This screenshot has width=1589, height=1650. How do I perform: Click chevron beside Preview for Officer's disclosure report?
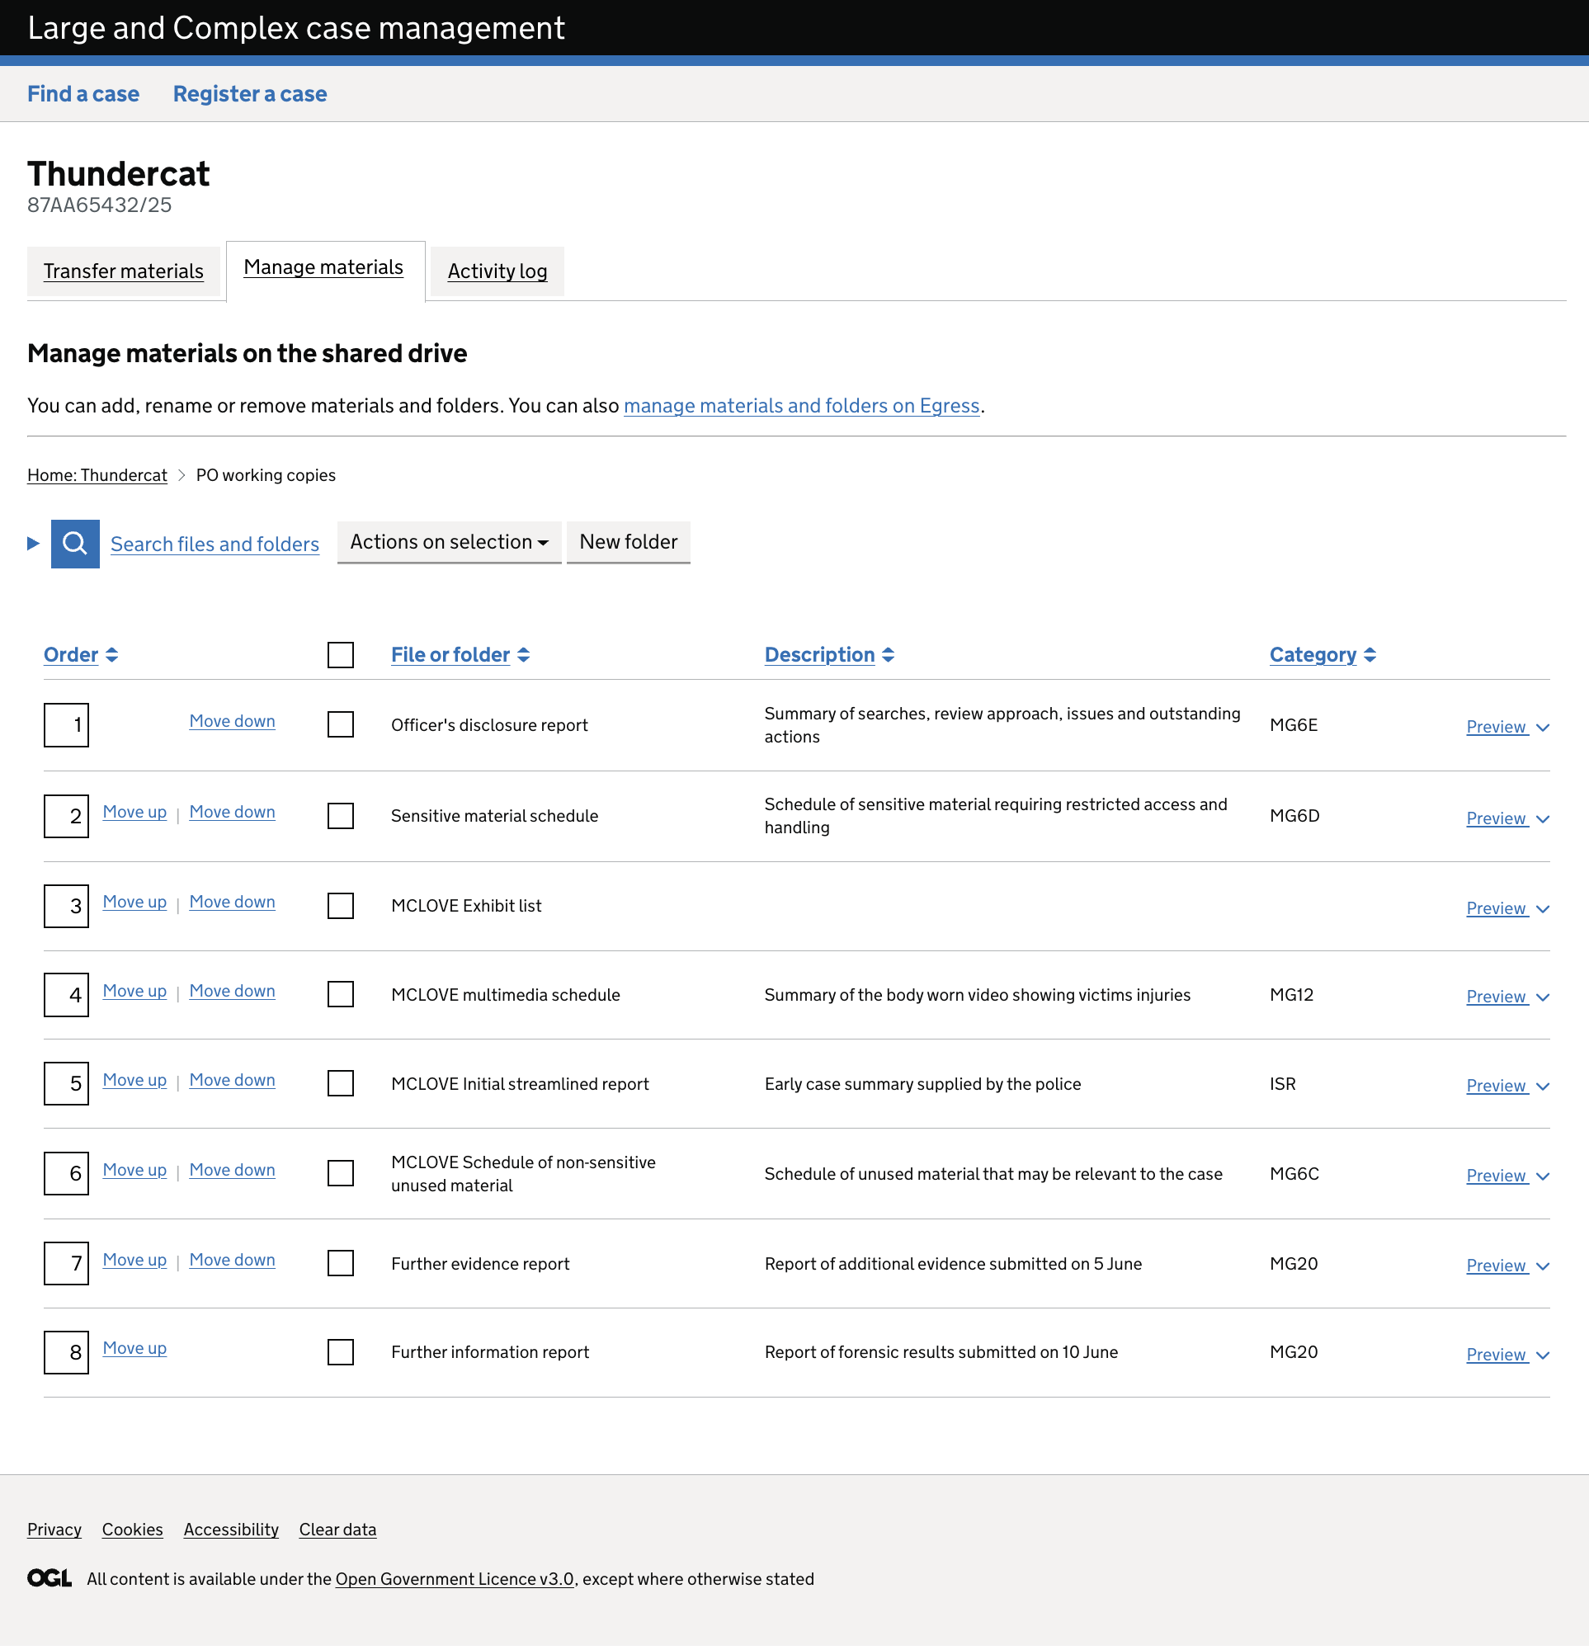(1543, 728)
